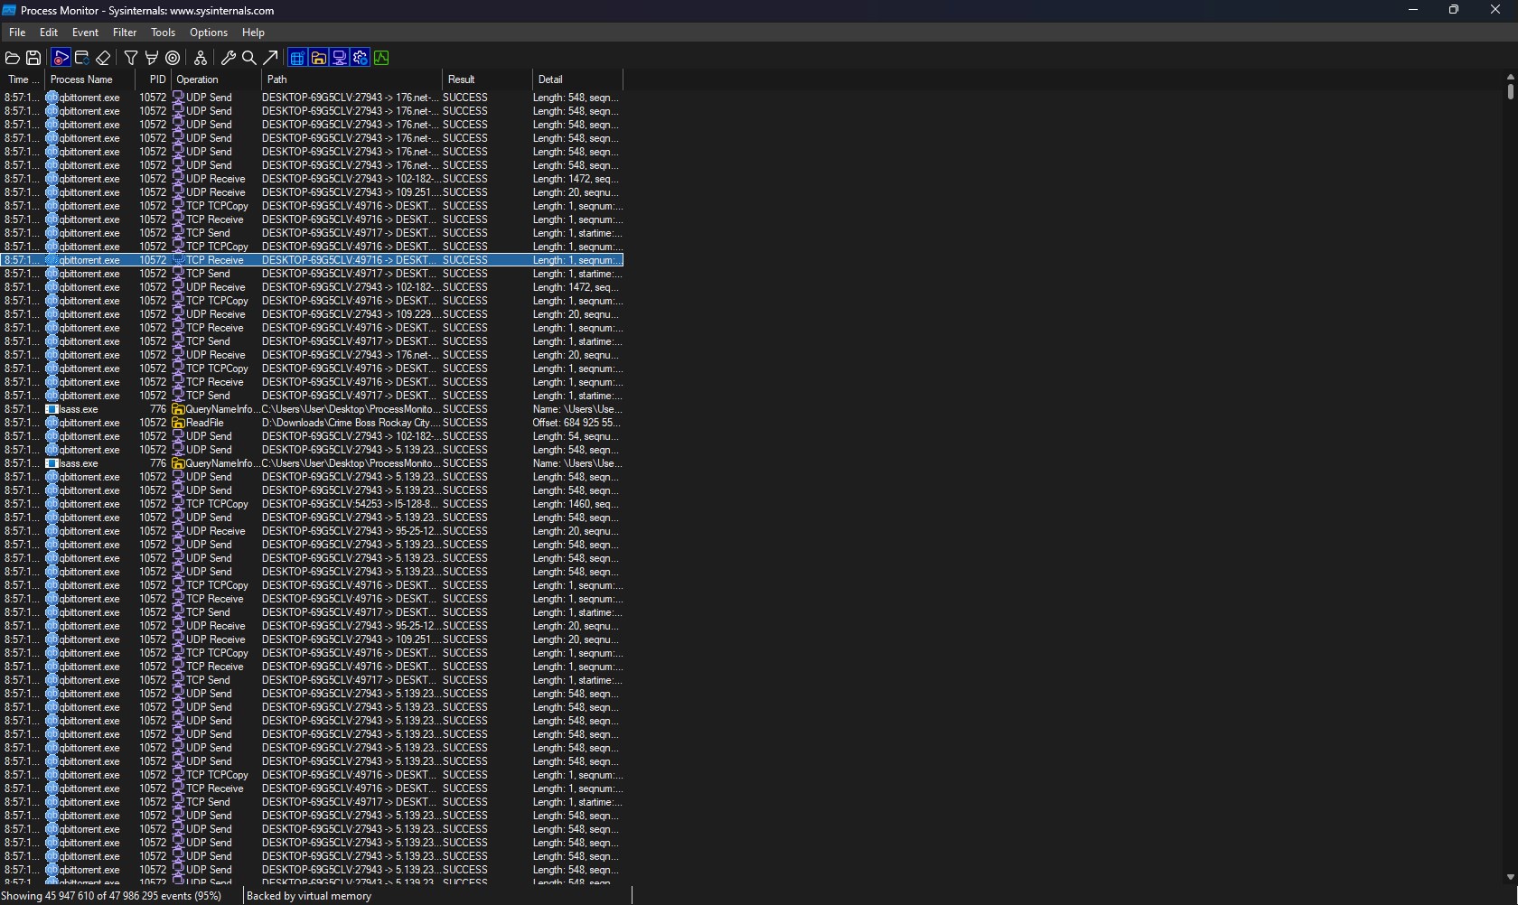
Task: Click the Include Process From Window target
Action: [173, 58]
